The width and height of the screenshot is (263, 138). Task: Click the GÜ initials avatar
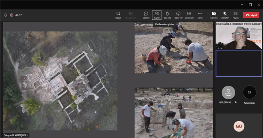(239, 126)
